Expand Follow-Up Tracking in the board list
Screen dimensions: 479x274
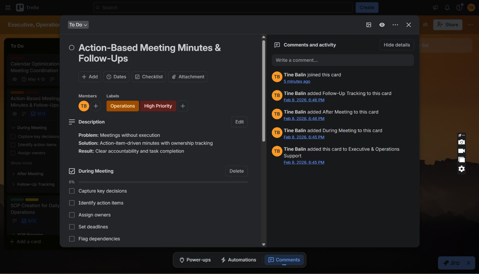pyautogui.click(x=13, y=184)
